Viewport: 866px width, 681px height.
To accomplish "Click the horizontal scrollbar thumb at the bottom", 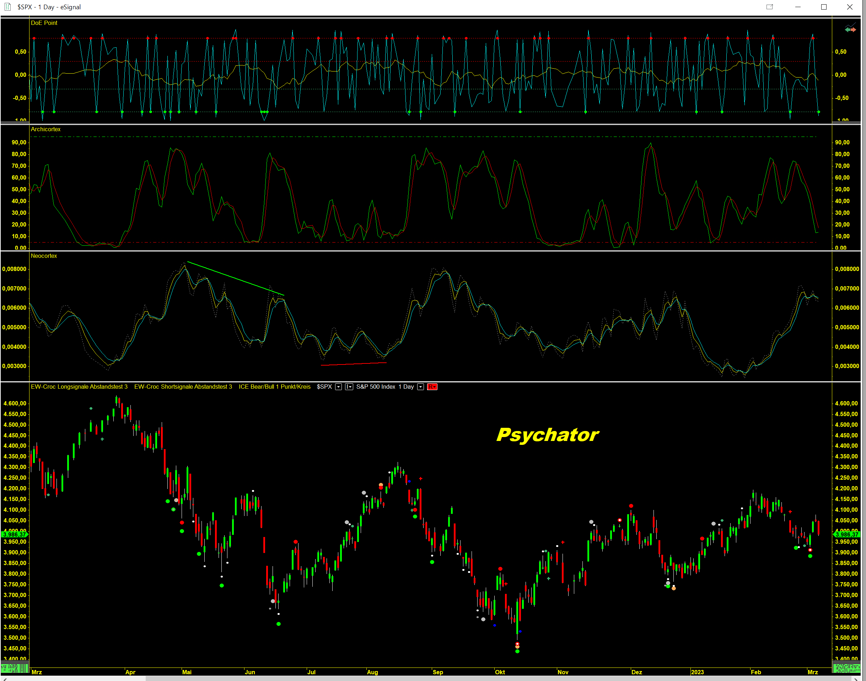I will [498, 678].
